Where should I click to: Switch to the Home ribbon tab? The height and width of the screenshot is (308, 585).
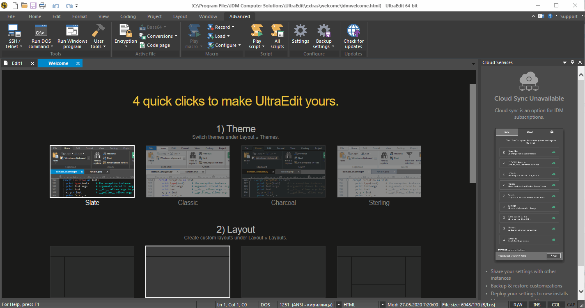tap(35, 16)
